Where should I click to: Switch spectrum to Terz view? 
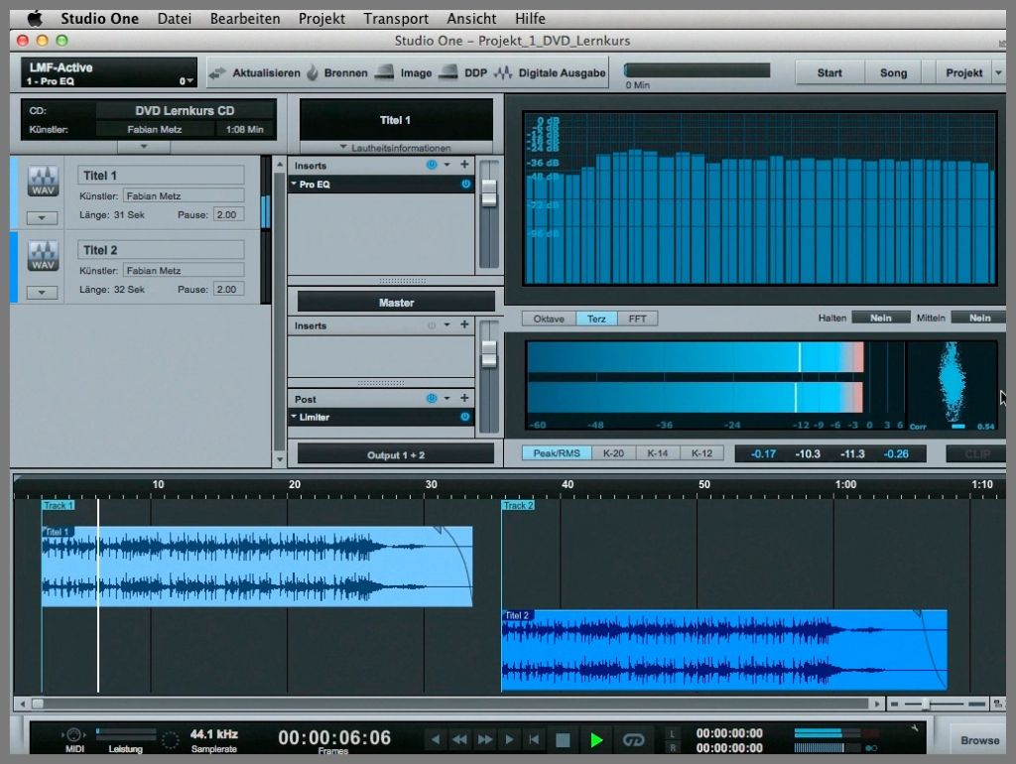point(596,318)
